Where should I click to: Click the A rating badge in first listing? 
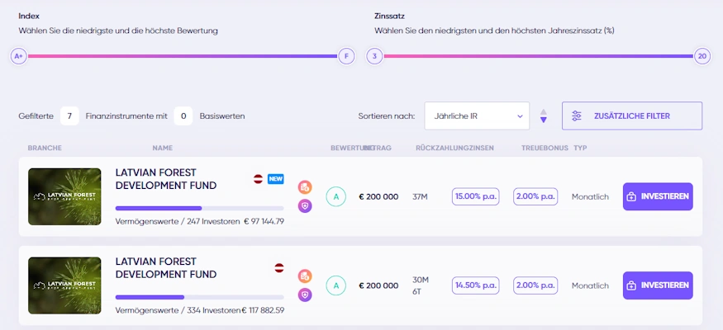[x=335, y=196]
